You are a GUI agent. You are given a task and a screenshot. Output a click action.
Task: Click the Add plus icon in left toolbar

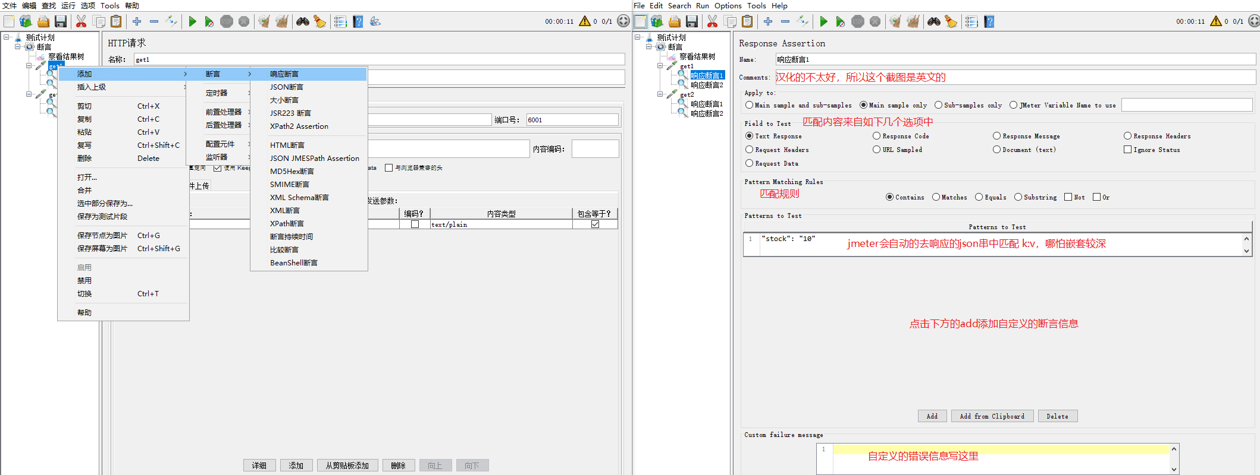pos(137,21)
